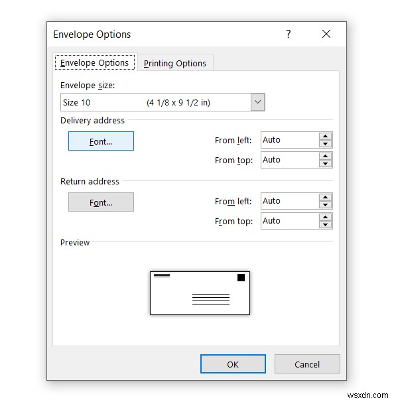Screen dimensions: 396x402
Task: Click Delivery address From top field
Action: pos(290,160)
